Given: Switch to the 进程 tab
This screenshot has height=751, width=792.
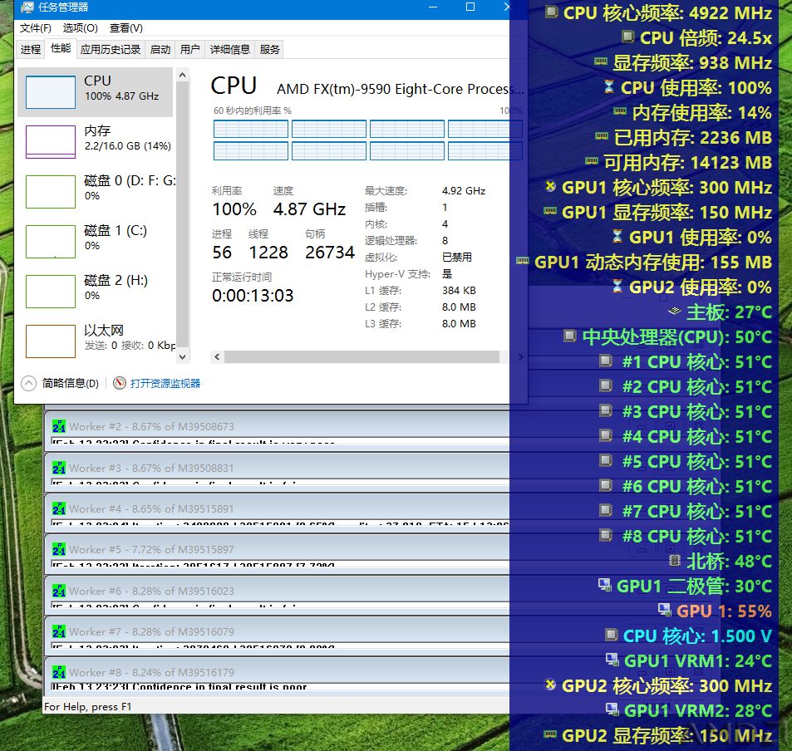Looking at the screenshot, I should coord(30,50).
